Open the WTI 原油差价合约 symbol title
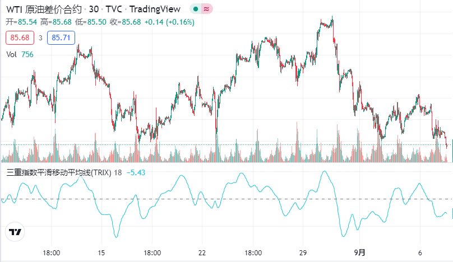The height and width of the screenshot is (262, 453). click(x=44, y=9)
